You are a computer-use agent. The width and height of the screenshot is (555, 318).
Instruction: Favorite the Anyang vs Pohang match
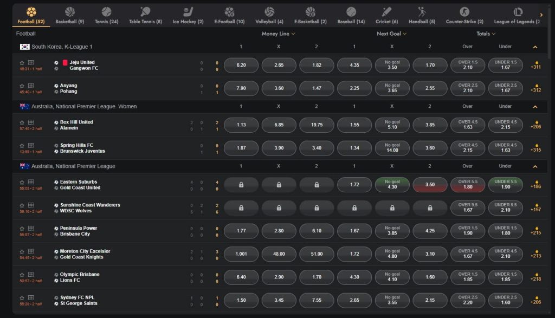coord(22,86)
